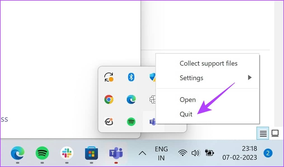Switch to list view layout

[263, 133]
